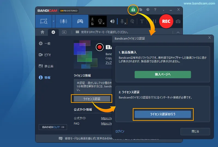Click the BANDICUT button
Viewport: 218px width, 147px height.
coord(53,127)
